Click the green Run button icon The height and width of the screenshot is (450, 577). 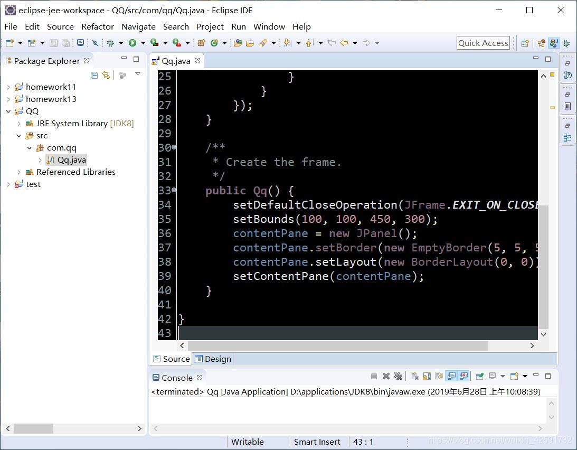click(x=133, y=43)
